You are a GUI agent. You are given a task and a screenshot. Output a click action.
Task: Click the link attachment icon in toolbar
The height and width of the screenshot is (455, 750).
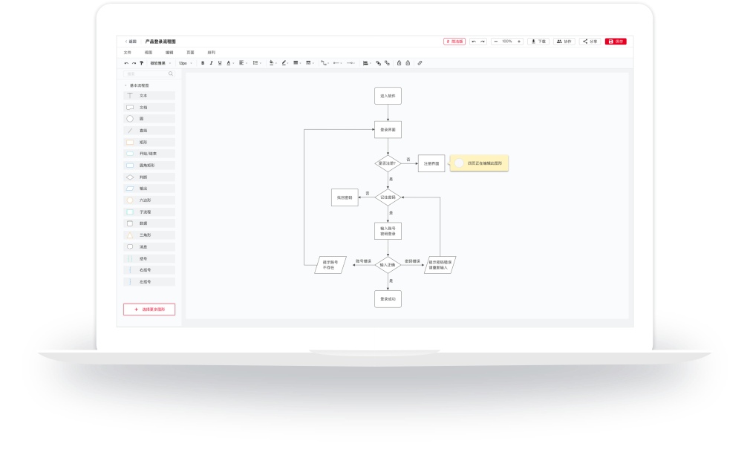(x=420, y=63)
